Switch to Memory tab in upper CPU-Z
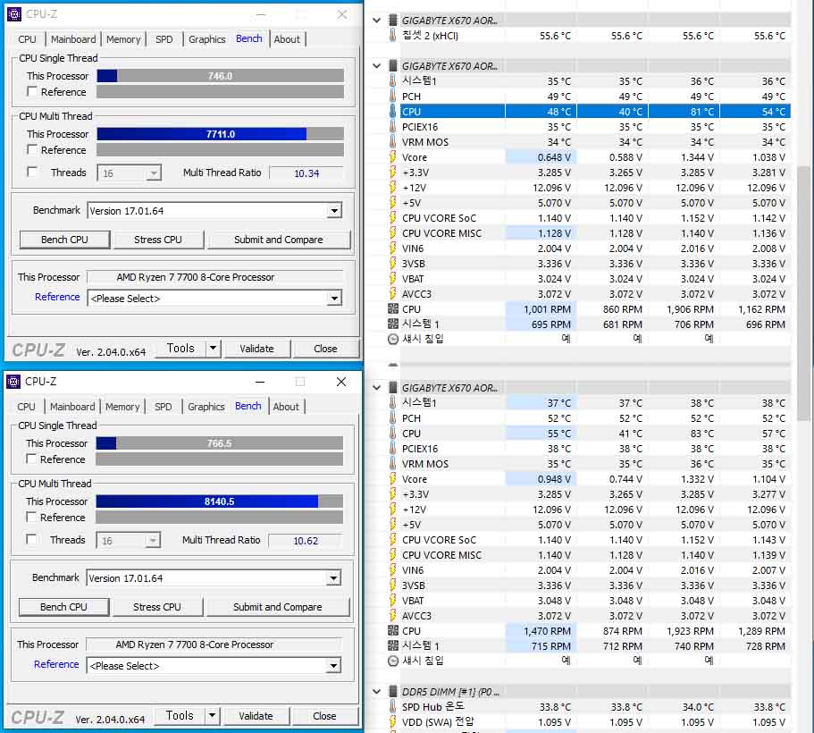The image size is (814, 733). pyautogui.click(x=123, y=39)
